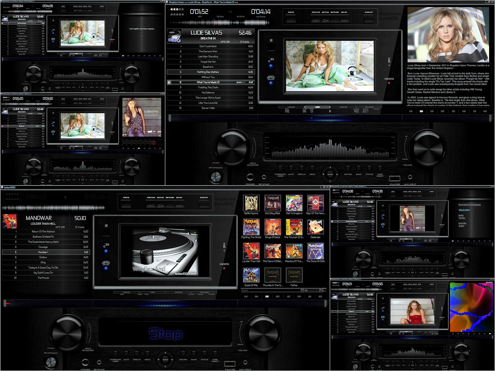Click the next track button in main window
The width and height of the screenshot is (495, 371).
[344, 21]
